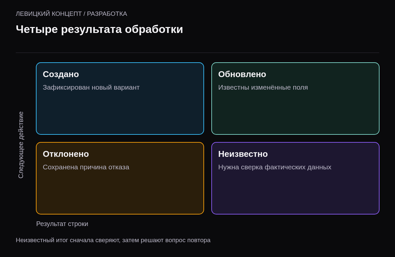
Task: Click the axis label 'Результат строки'
Action: 62,224
